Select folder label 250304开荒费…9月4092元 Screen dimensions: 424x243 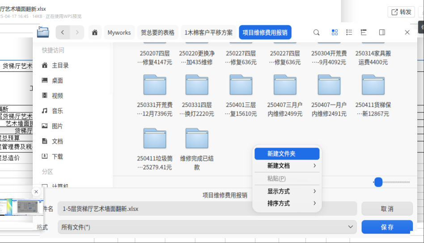click(x=329, y=58)
